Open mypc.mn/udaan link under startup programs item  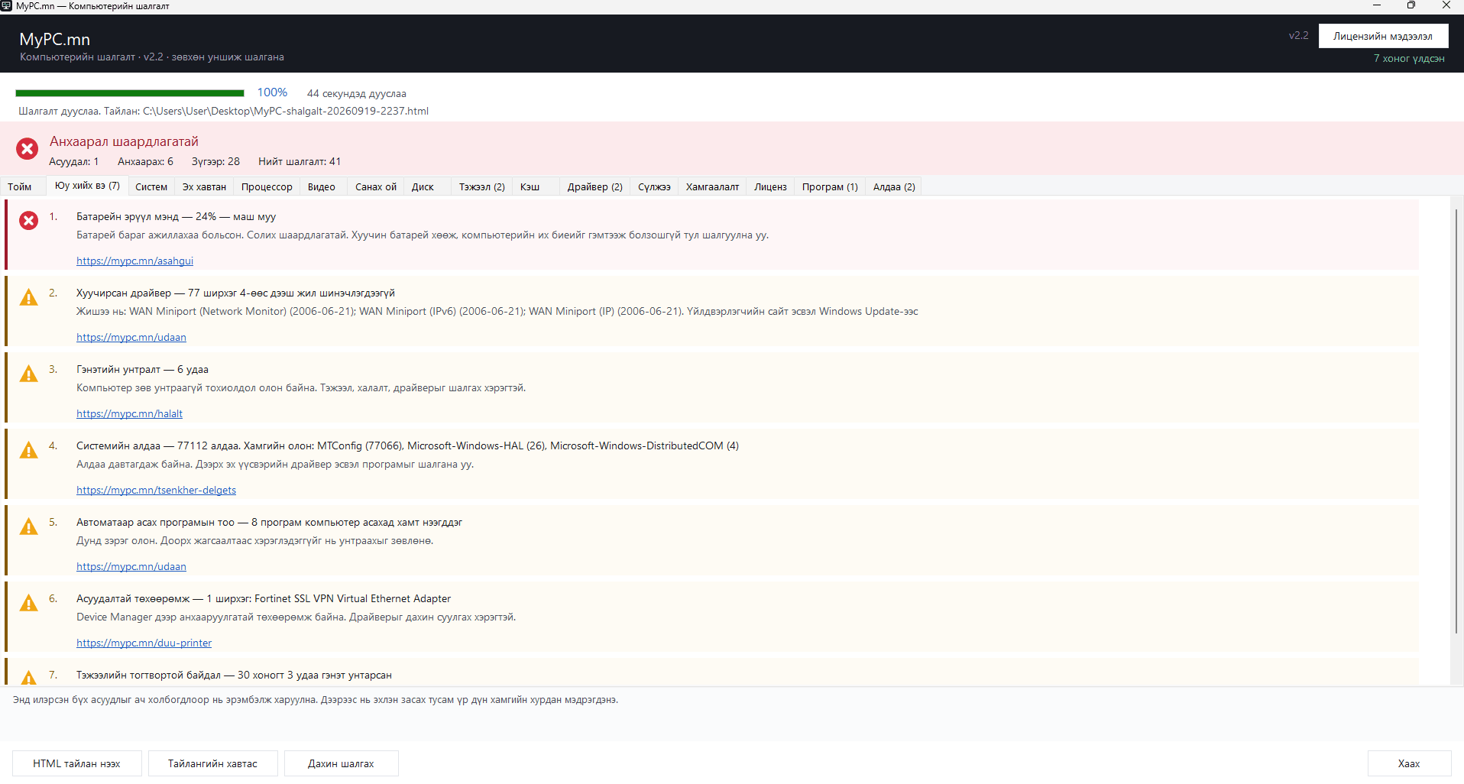(x=131, y=566)
